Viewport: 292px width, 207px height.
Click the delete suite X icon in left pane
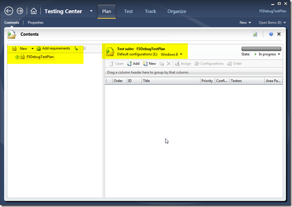(84, 48)
